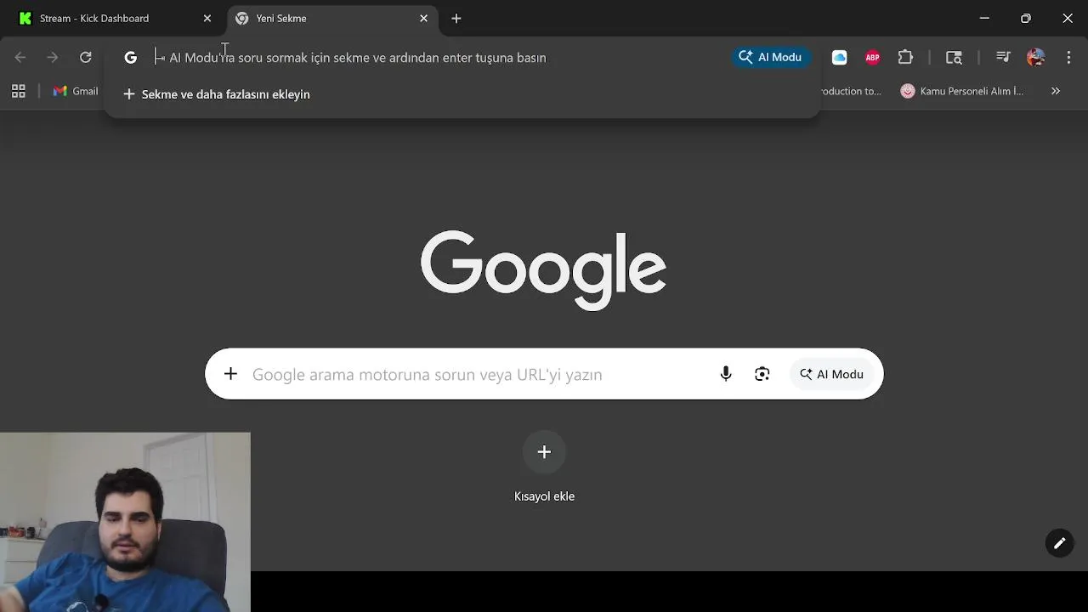The height and width of the screenshot is (612, 1088).
Task: Click the Google G icon in the address bar
Action: pyautogui.click(x=130, y=57)
